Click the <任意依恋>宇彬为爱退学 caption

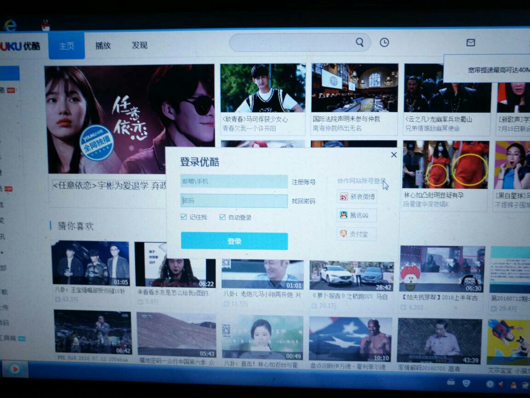coord(109,186)
